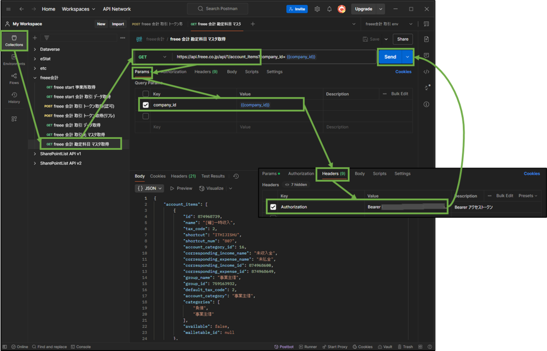Viewport: 547px width, 351px height.
Task: Open the environment quick look icon
Action: pos(426,24)
